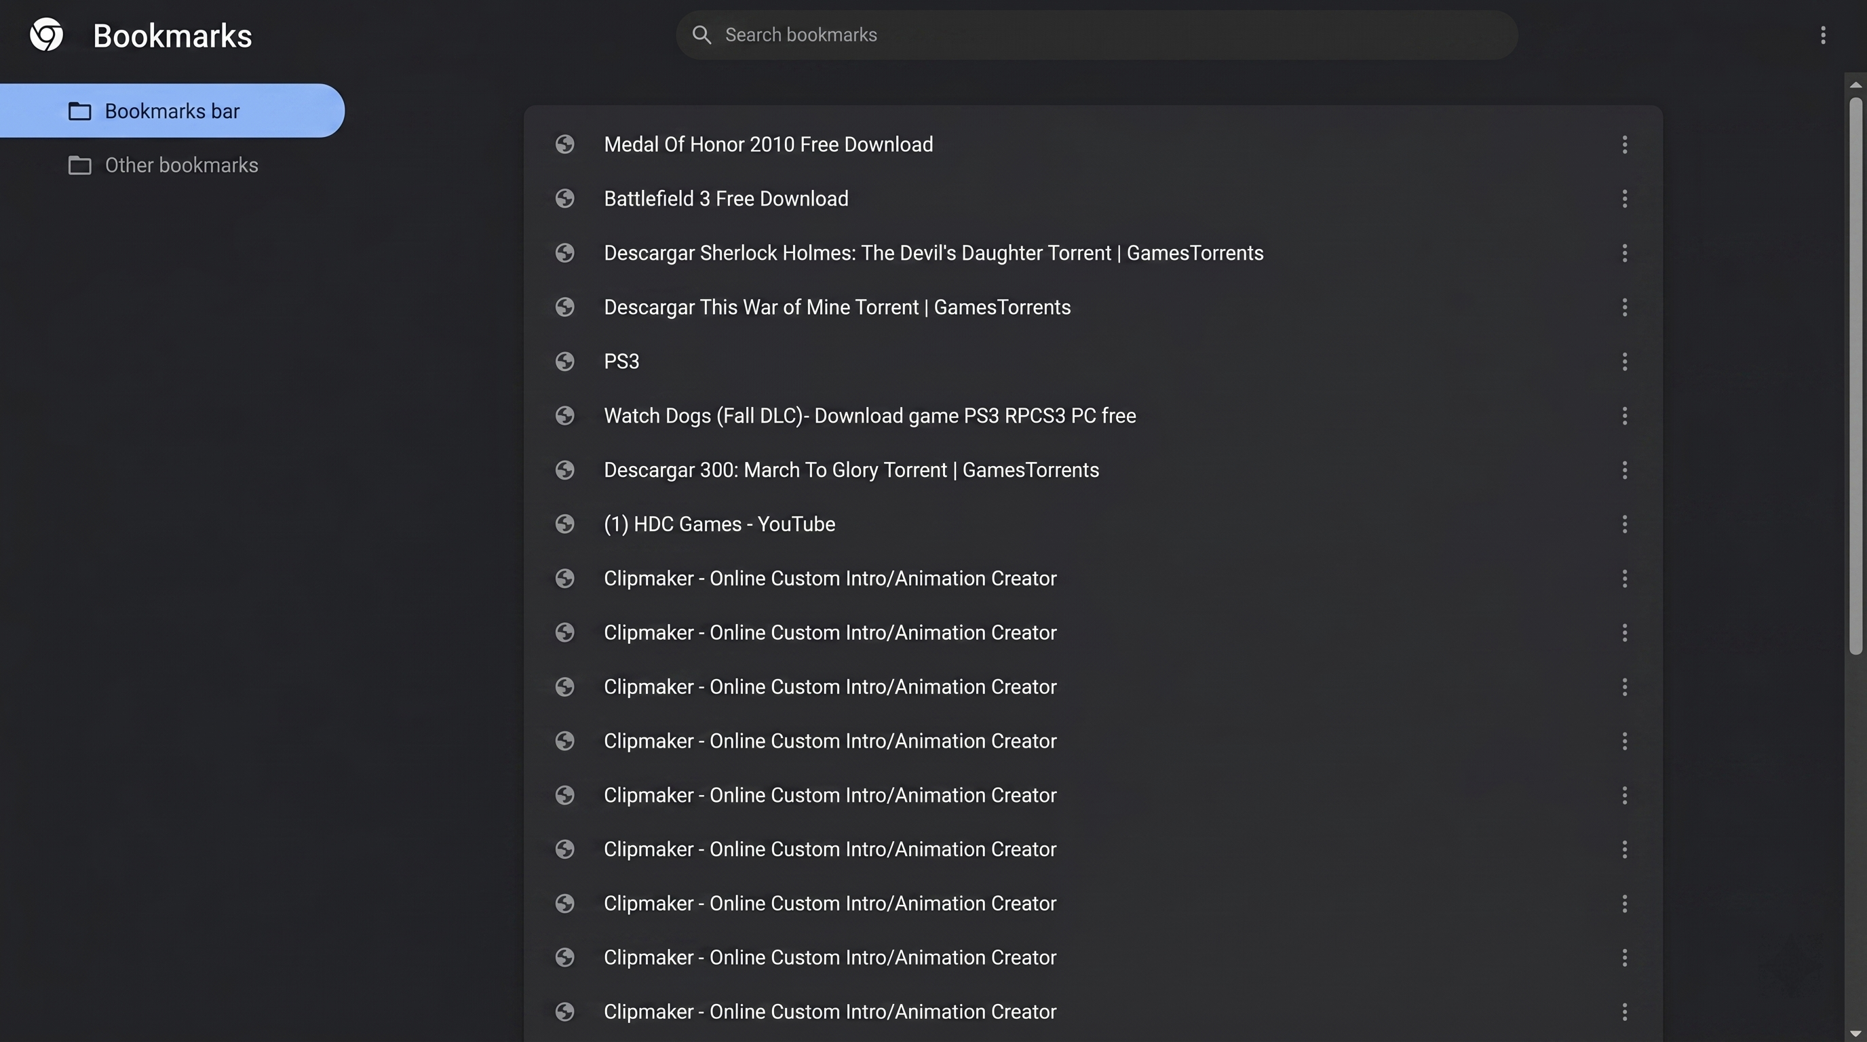1867x1042 pixels.
Task: Click favicon of the Sherlock Holmes bookmark
Action: click(564, 253)
